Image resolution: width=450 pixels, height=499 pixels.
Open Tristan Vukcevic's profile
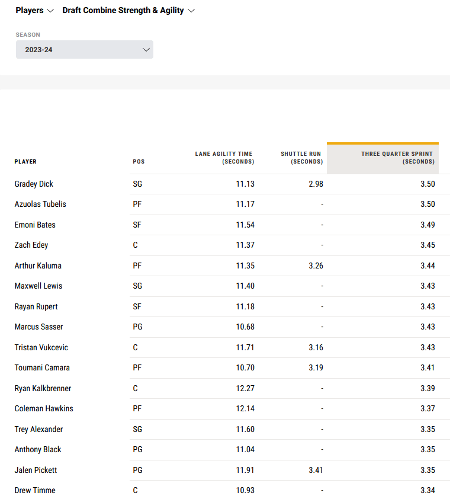click(x=41, y=347)
